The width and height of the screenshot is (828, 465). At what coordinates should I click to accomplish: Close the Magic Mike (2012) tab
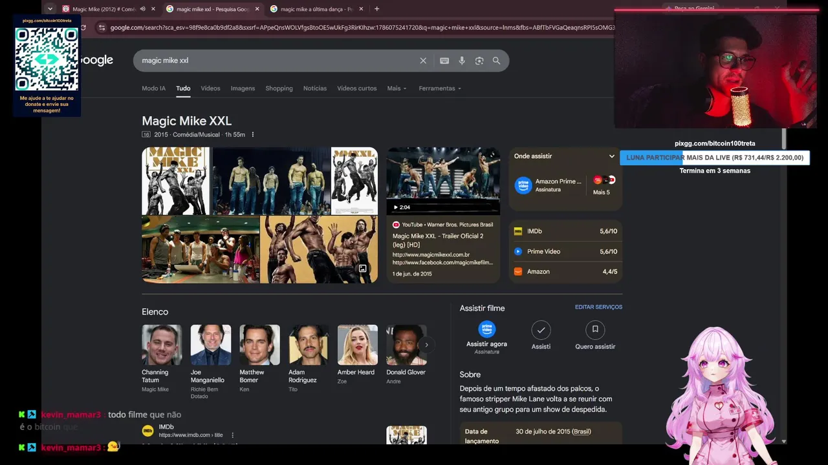pyautogui.click(x=153, y=9)
